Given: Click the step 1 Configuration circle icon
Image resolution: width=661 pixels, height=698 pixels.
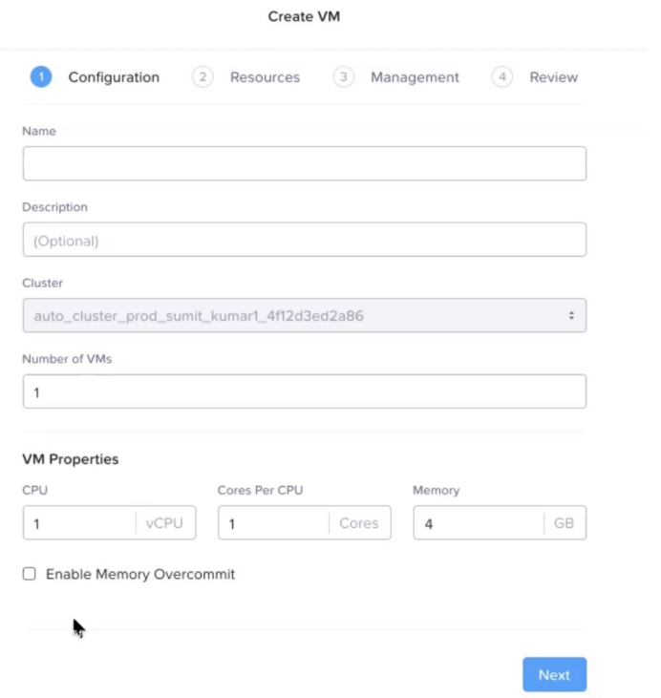Looking at the screenshot, I should point(41,77).
